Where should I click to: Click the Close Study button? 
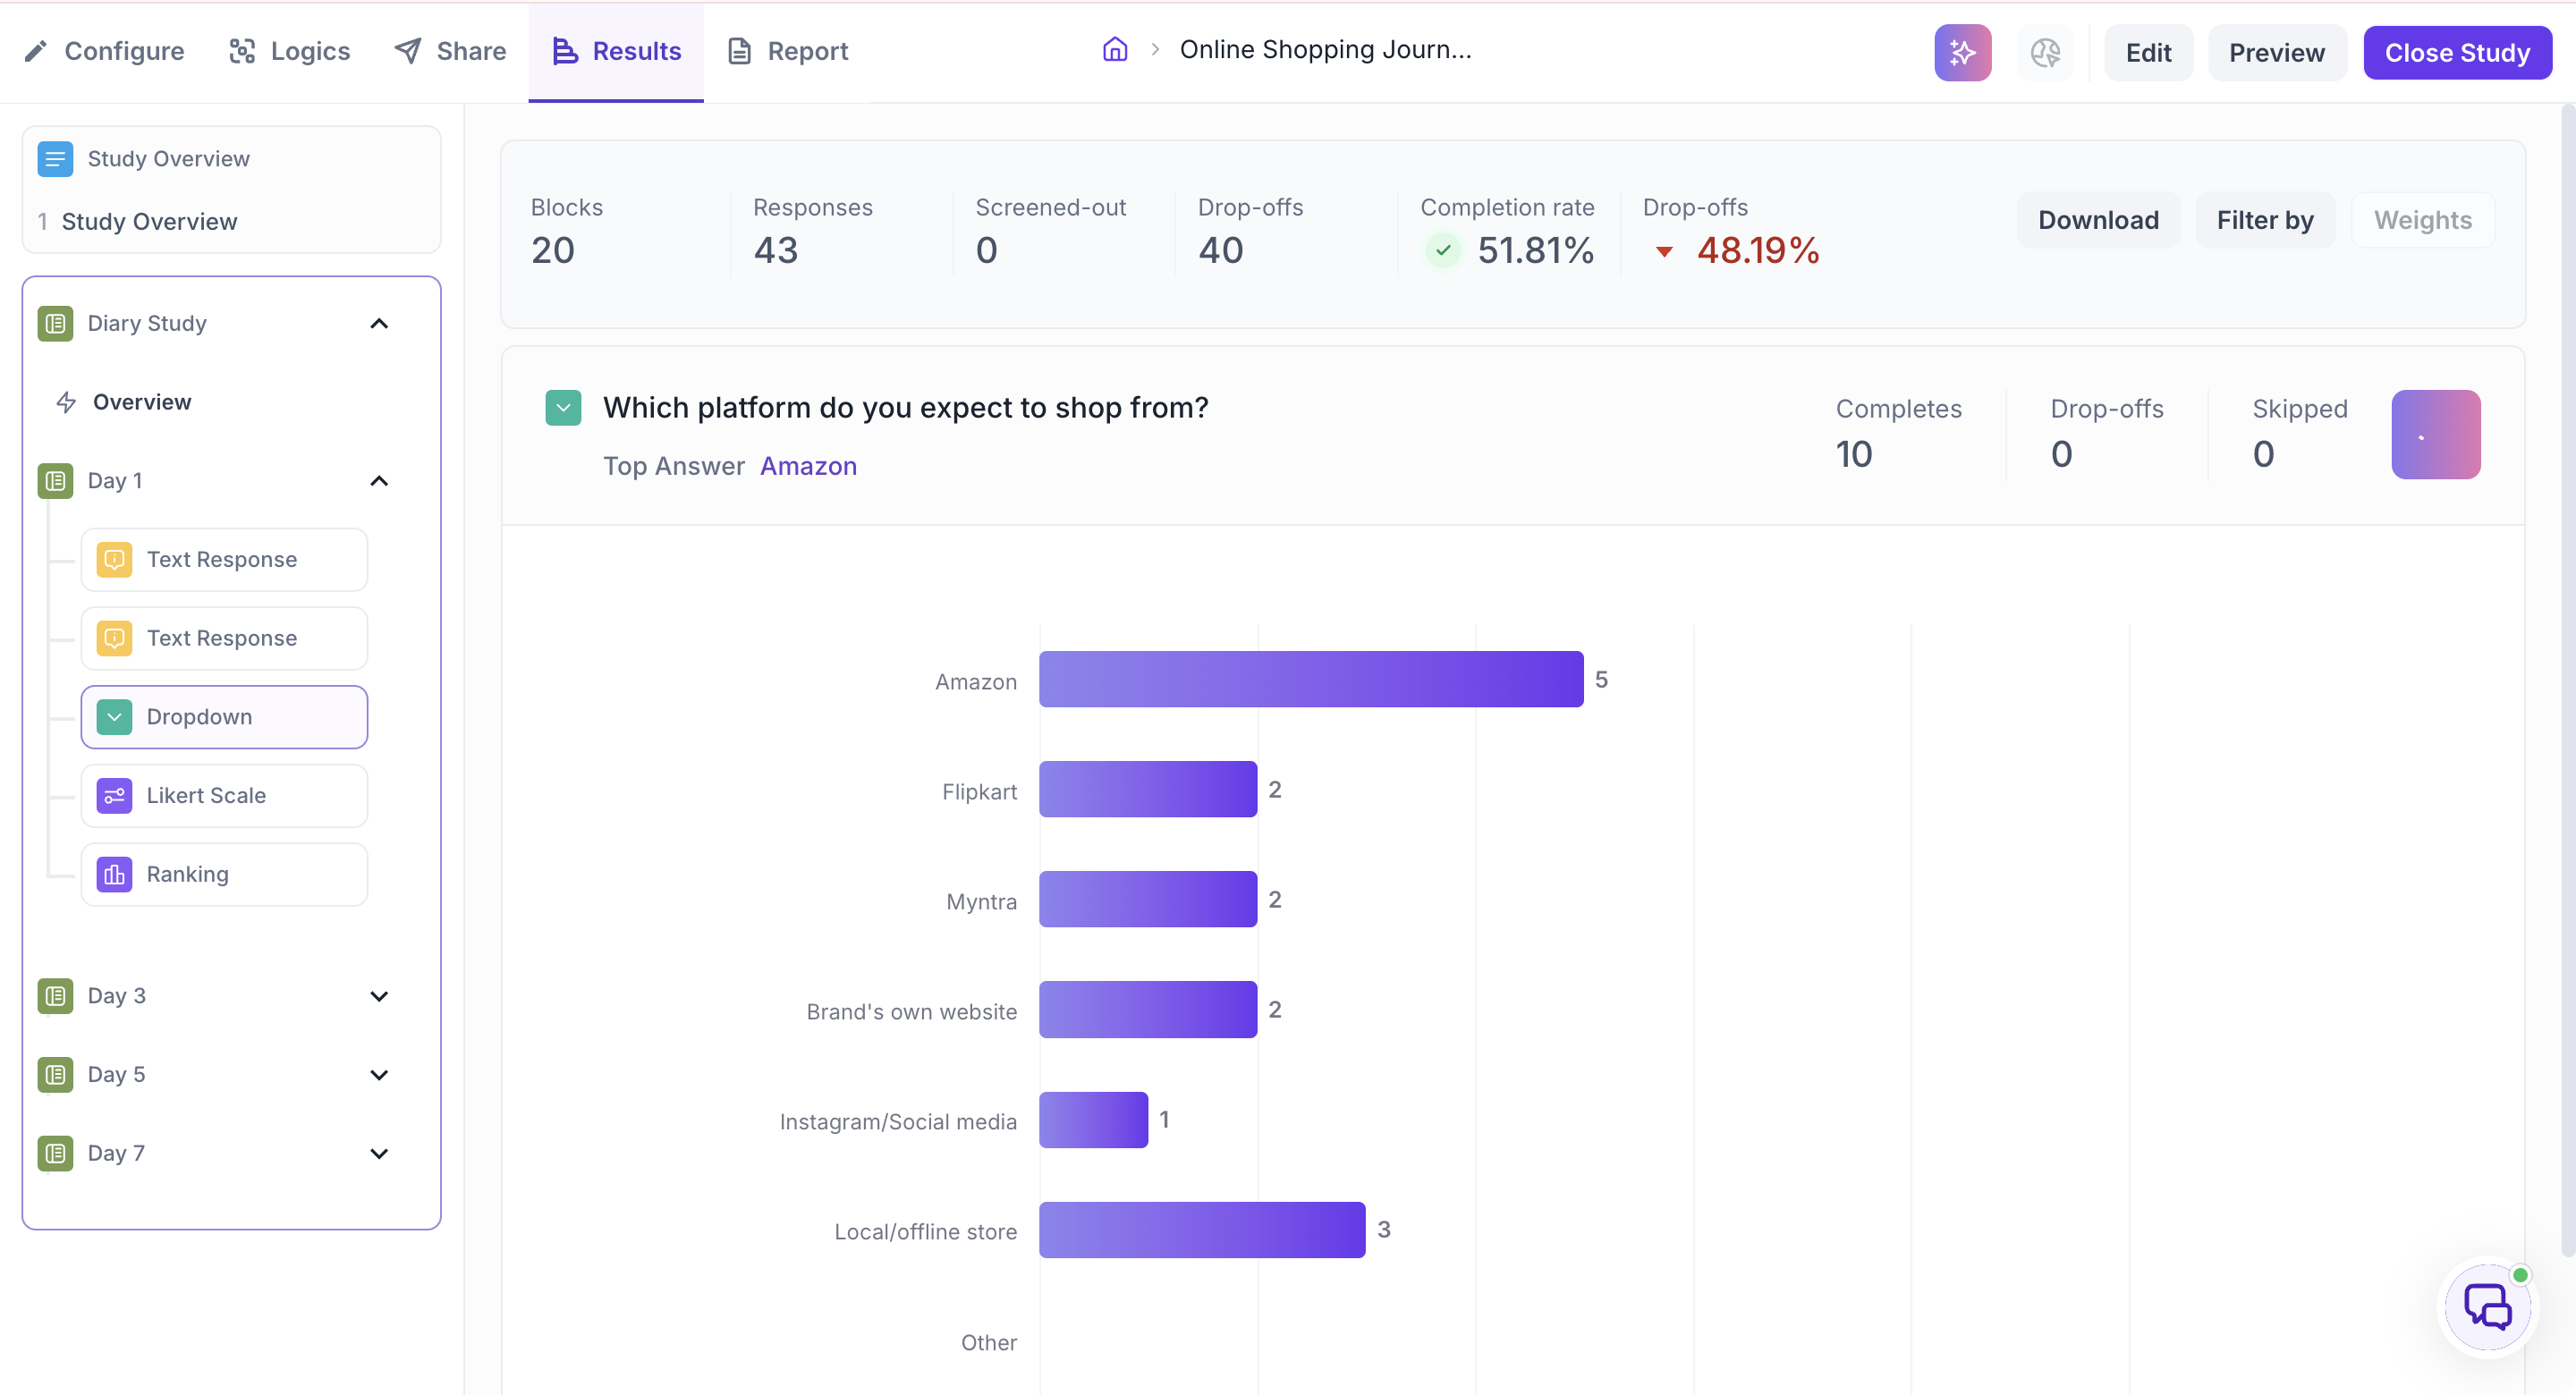[2457, 52]
